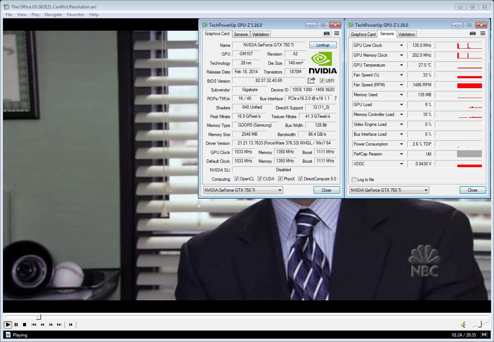Switch to Validation tab in left GPU-Z window
The width and height of the screenshot is (494, 342).
[x=260, y=34]
